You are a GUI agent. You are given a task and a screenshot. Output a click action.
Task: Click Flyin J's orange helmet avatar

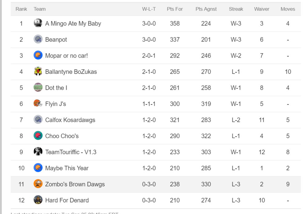[x=38, y=104]
